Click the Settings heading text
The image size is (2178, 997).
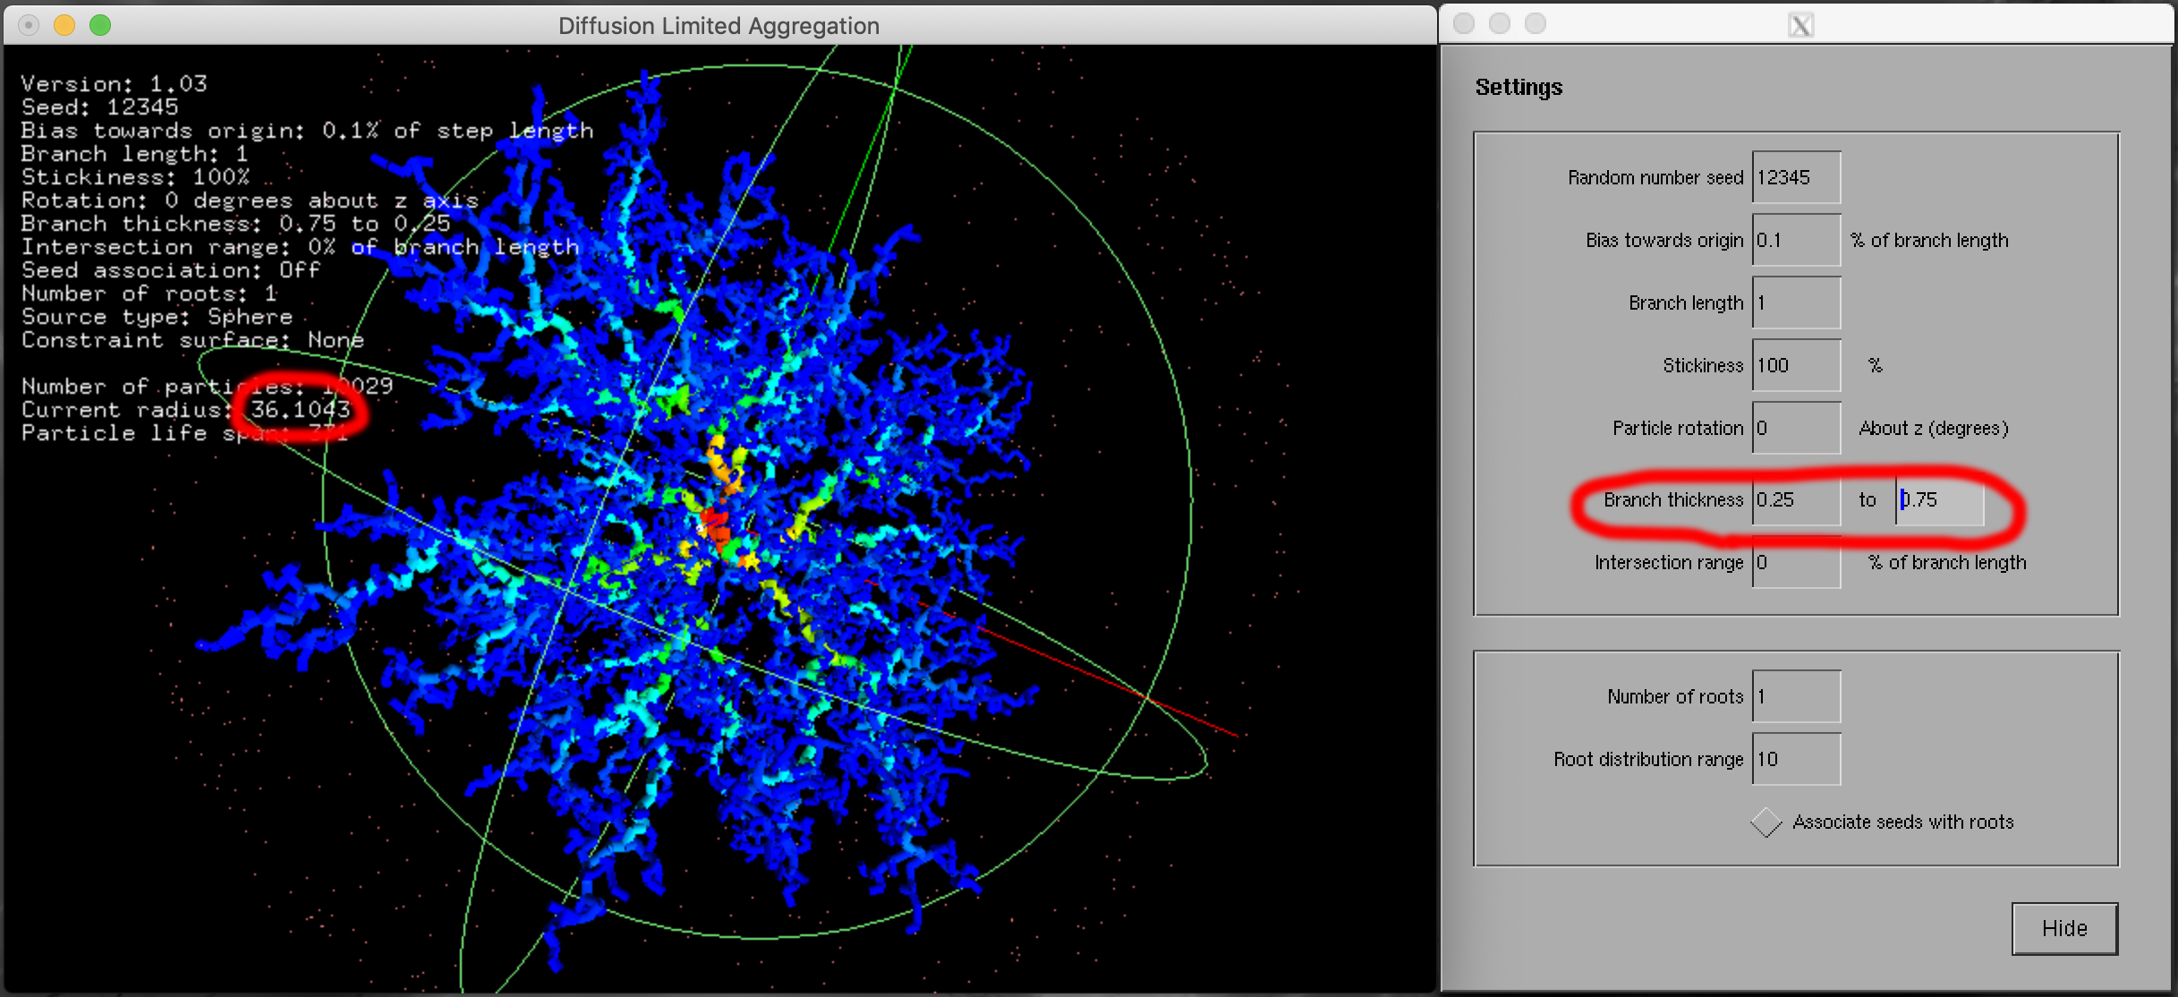(1519, 87)
